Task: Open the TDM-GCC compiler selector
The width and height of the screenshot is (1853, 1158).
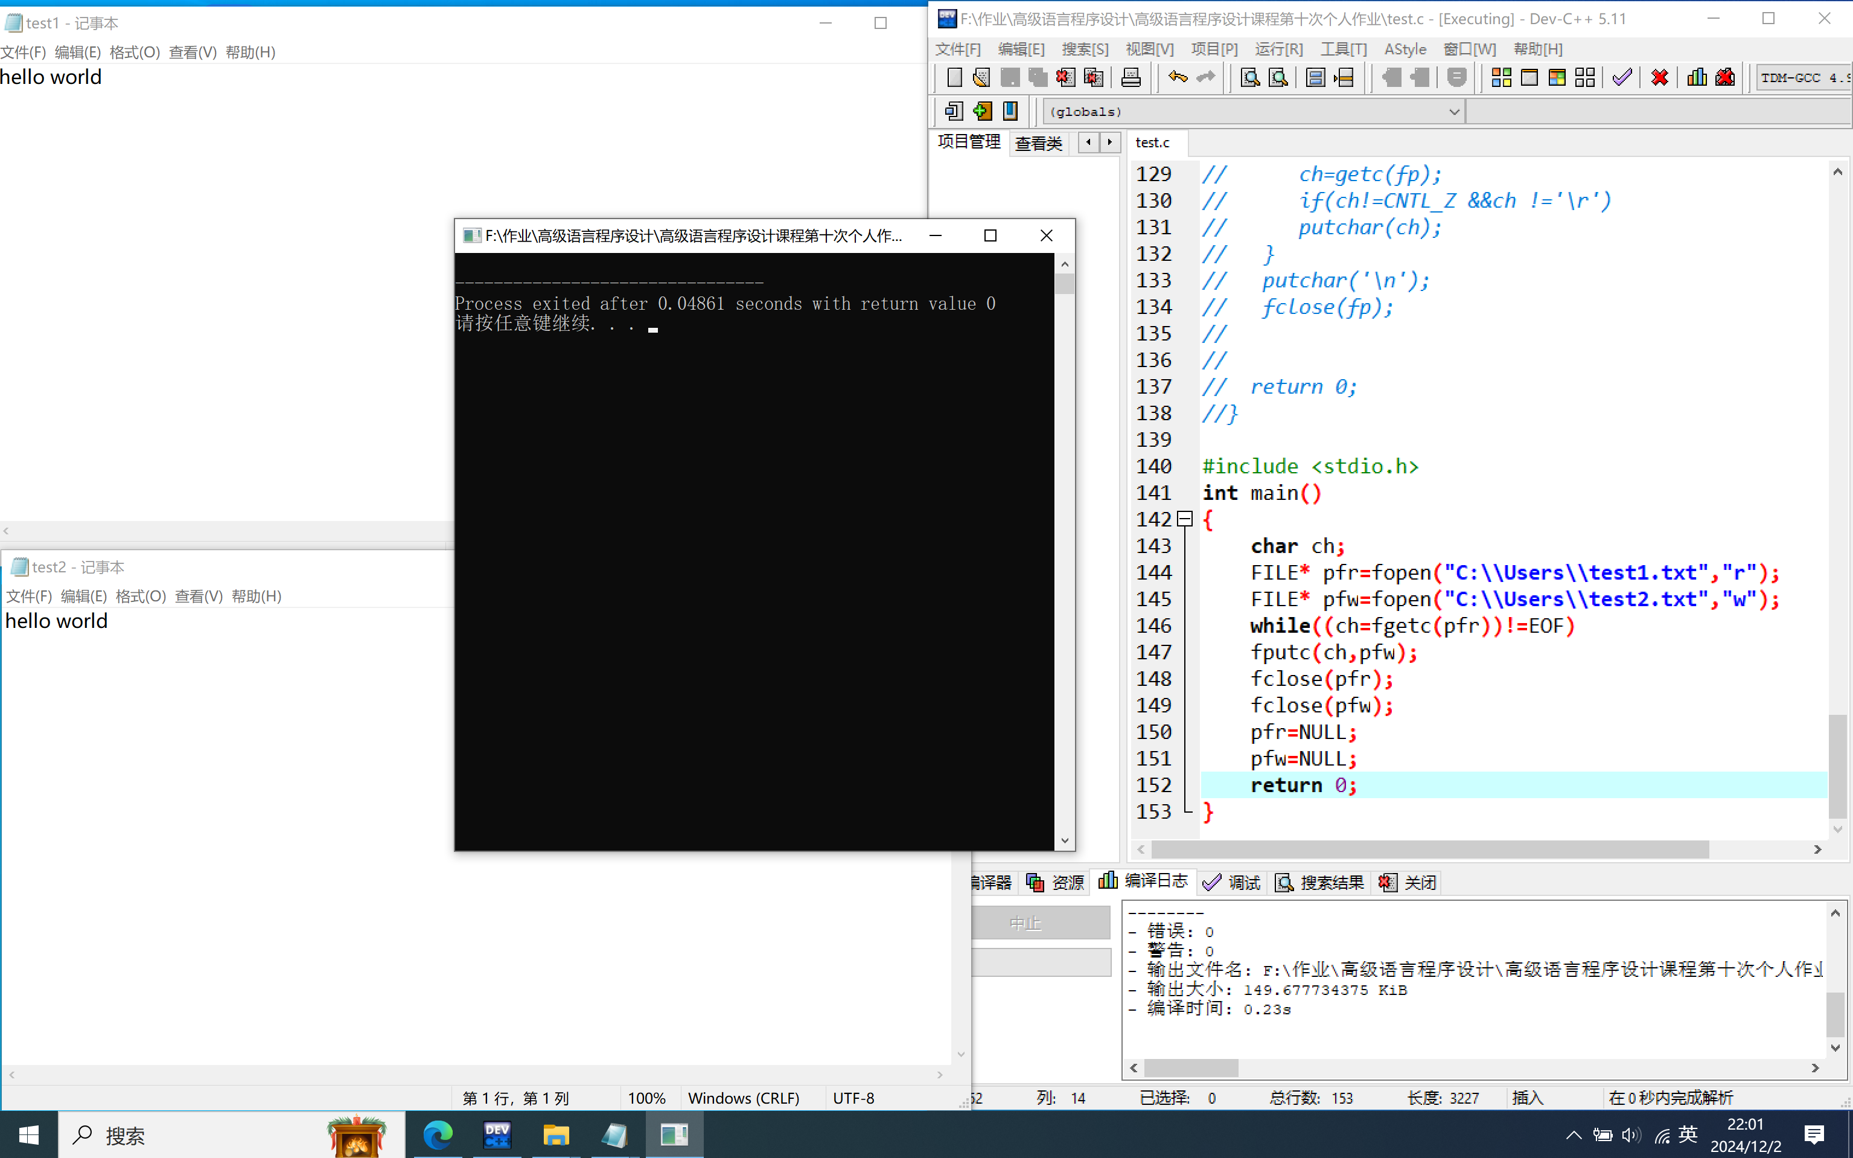Action: click(1804, 77)
